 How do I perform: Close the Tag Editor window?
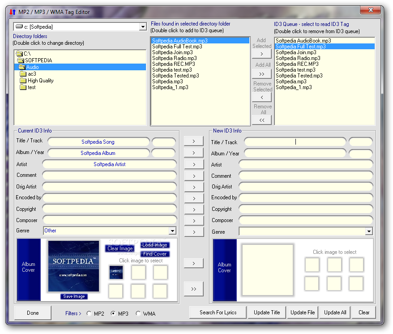click(371, 10)
